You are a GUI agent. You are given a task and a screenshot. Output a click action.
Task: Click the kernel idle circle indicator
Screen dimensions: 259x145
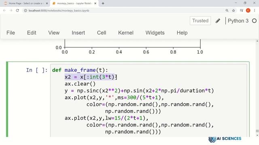(x=255, y=21)
